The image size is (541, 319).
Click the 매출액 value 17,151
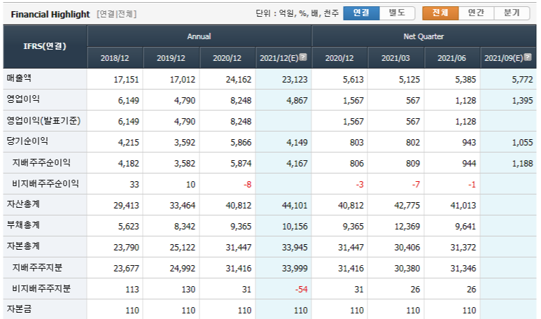tap(126, 80)
